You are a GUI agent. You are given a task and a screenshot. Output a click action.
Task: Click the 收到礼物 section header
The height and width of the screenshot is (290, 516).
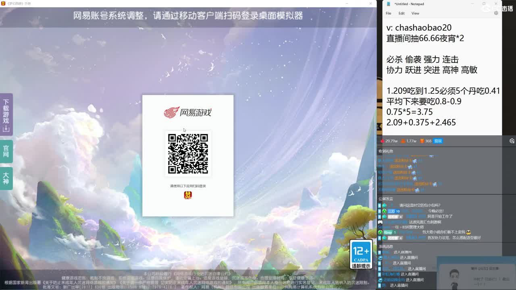(x=385, y=151)
